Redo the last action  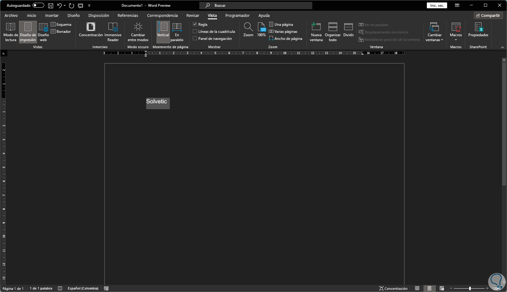click(x=72, y=6)
